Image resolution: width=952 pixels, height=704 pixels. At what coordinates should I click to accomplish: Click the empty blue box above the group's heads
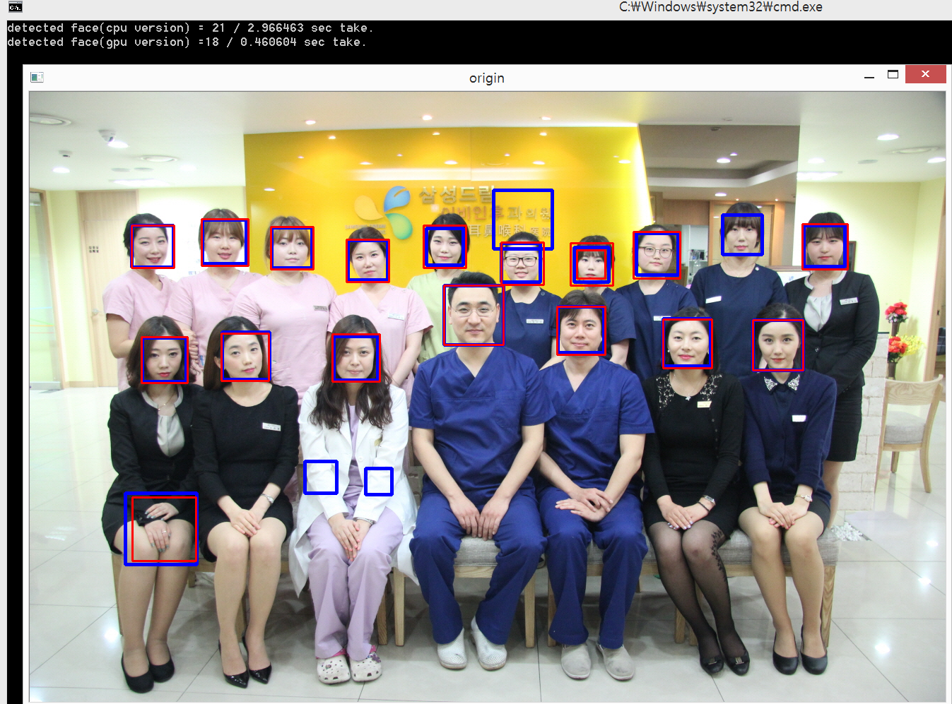523,219
